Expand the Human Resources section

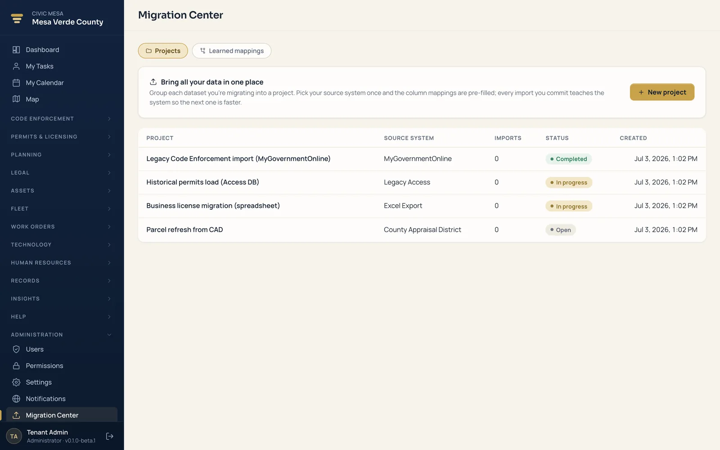[x=62, y=263]
